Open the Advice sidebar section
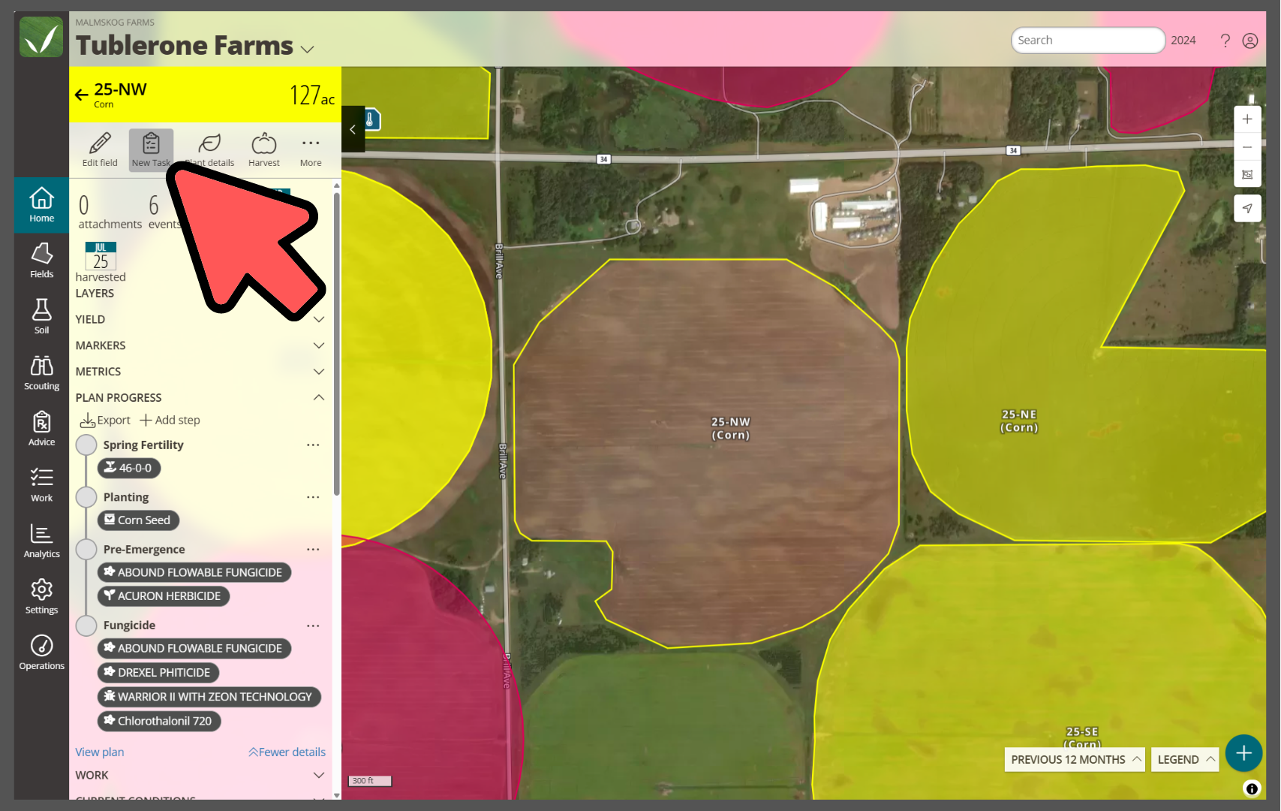Image resolution: width=1281 pixels, height=811 pixels. 41,428
